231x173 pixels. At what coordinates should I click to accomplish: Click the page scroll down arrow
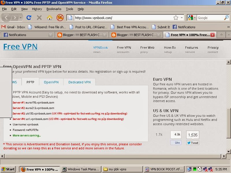coord(228,151)
